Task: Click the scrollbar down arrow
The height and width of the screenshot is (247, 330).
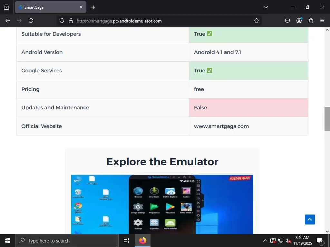Action: tap(327, 232)
